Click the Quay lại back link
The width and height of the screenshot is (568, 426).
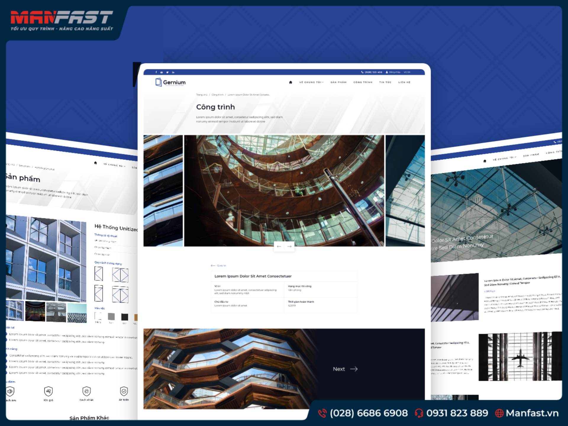[219, 266]
